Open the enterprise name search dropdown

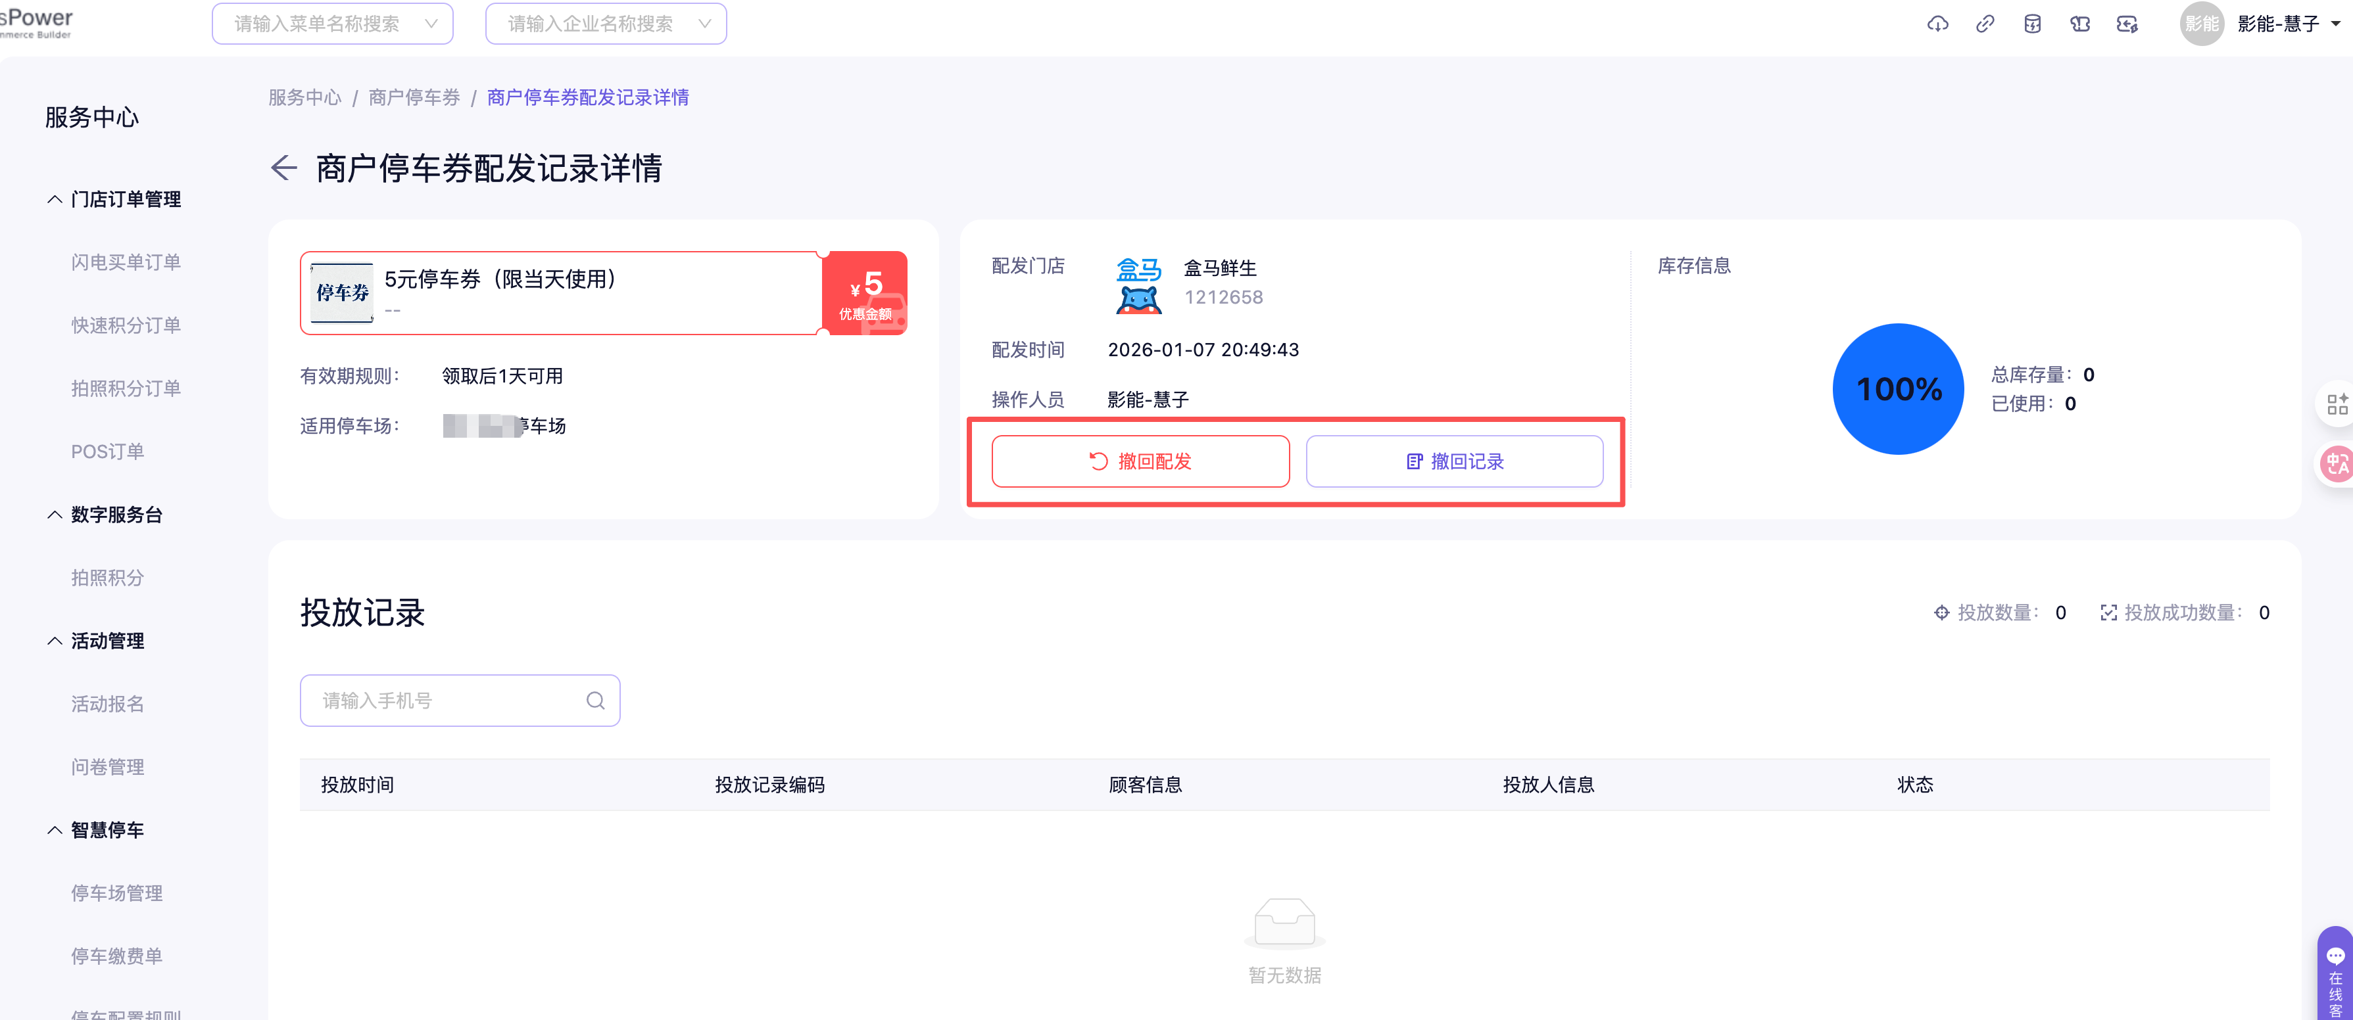(x=606, y=24)
